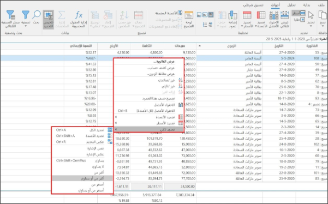
Task: Select أكبر من submenu entry
Action: (x=82, y=172)
